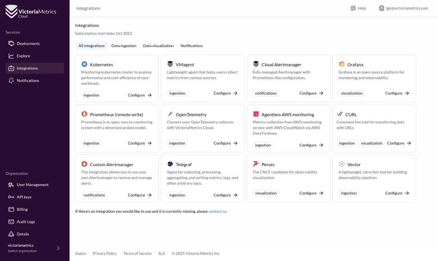Open Audit Logs page

tap(35, 222)
